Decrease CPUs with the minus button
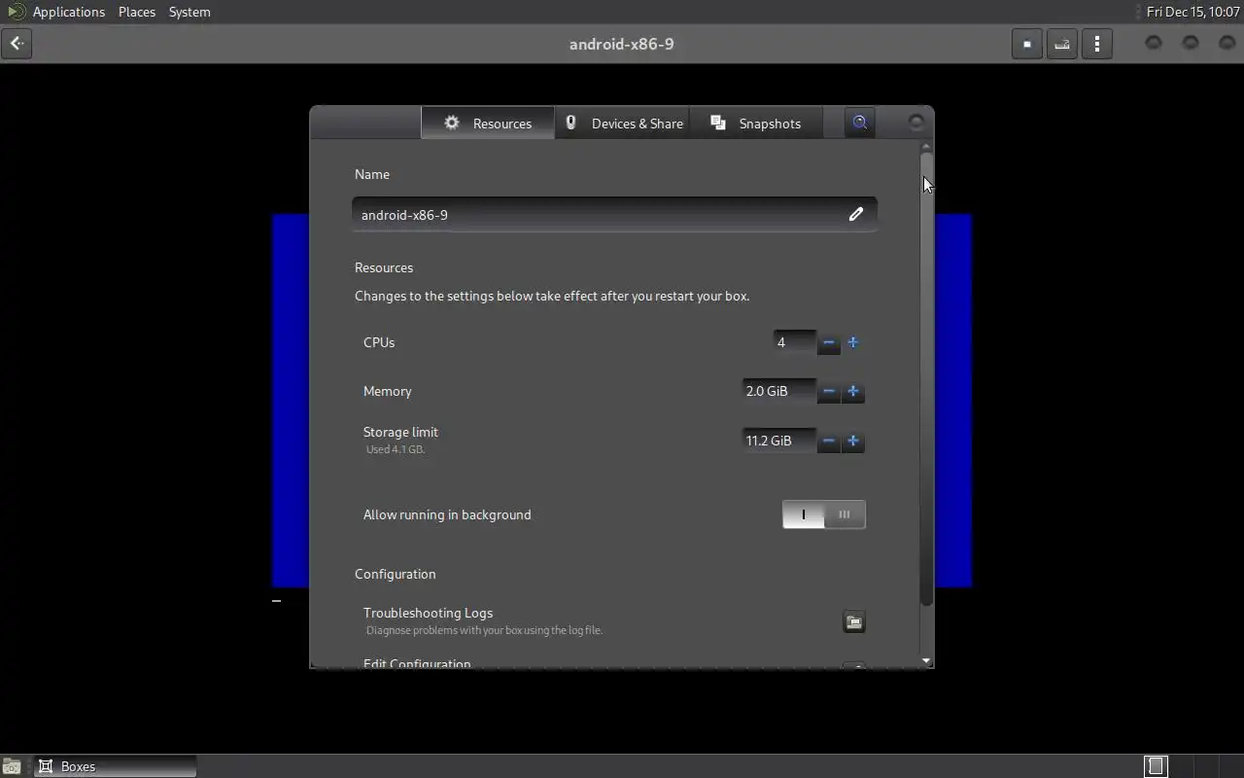This screenshot has width=1244, height=778. coord(828,342)
